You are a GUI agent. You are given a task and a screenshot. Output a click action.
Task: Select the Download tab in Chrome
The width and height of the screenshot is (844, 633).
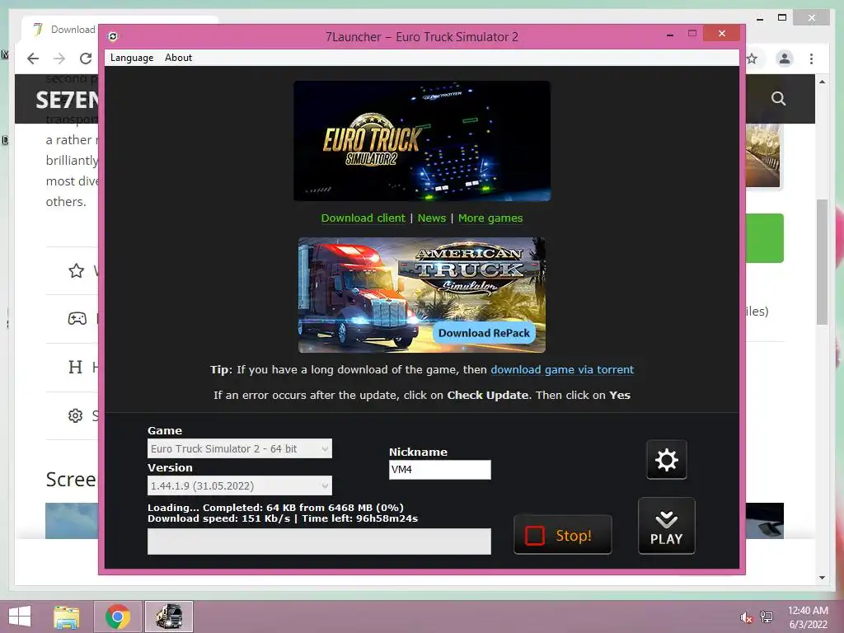pos(63,29)
